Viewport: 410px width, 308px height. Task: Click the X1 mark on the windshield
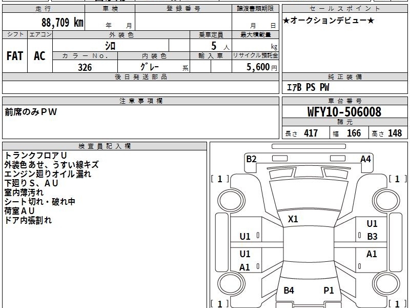point(293,219)
